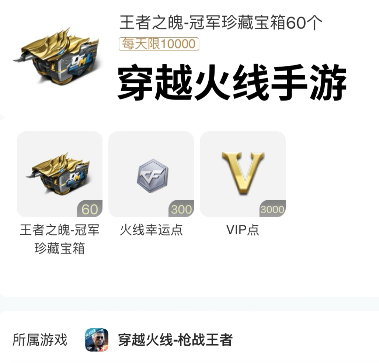Screen dimensions: 379x363
Task: Open the 穿越火线-枪战王者 game app icon
Action: (x=97, y=340)
